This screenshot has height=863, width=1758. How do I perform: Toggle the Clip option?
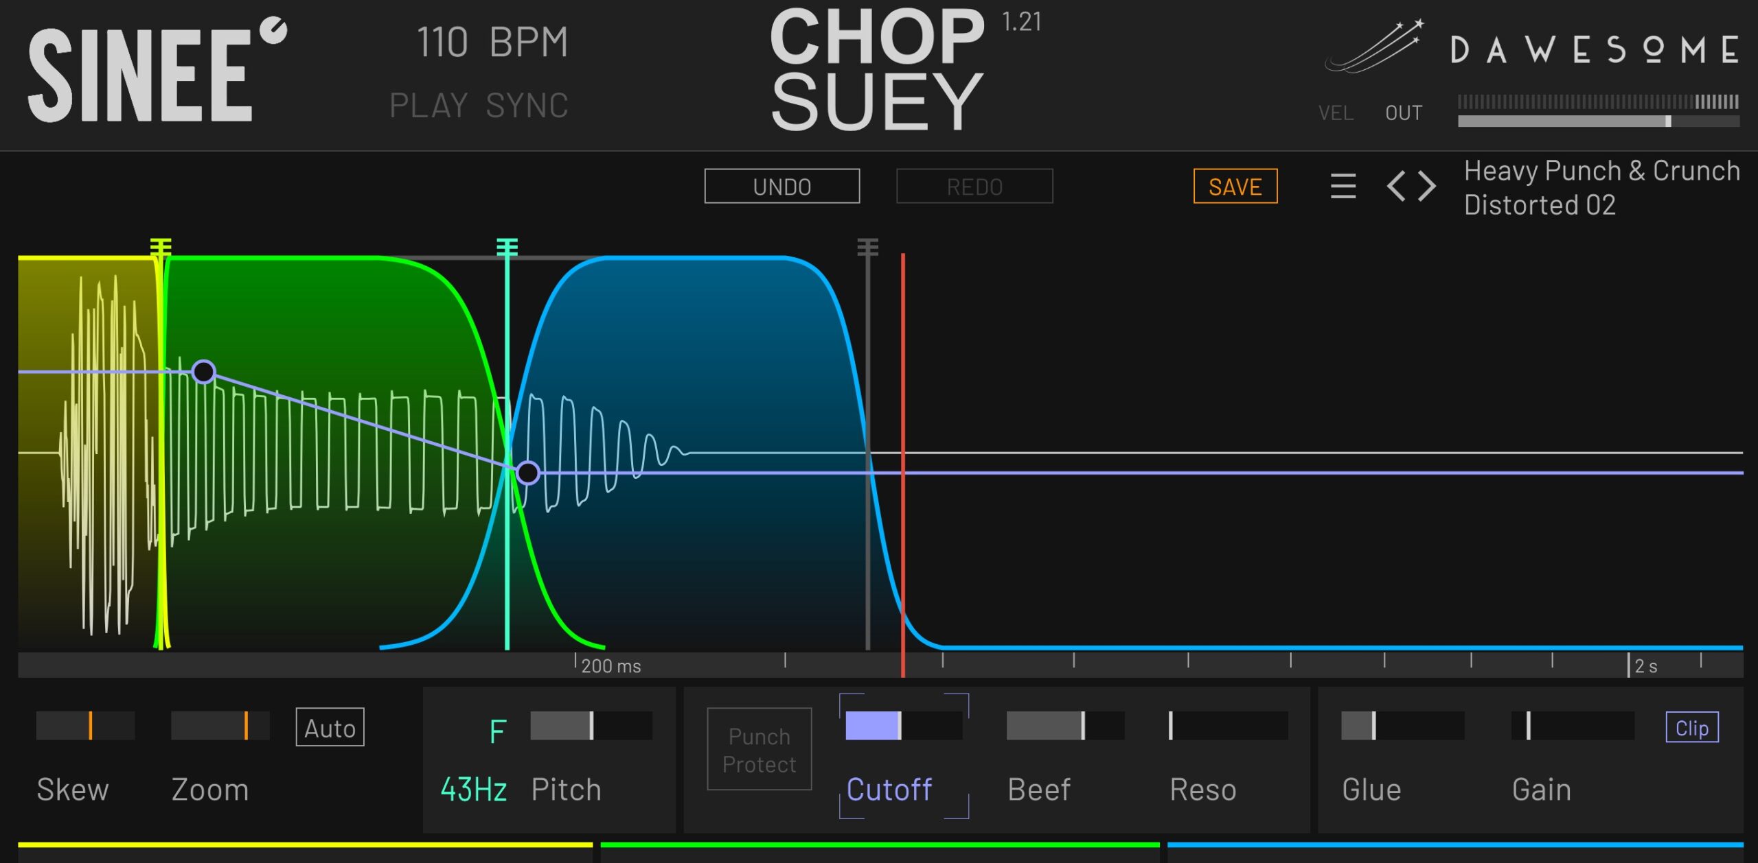1691,727
